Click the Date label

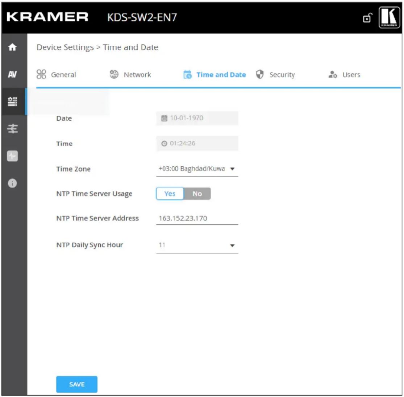64,118
